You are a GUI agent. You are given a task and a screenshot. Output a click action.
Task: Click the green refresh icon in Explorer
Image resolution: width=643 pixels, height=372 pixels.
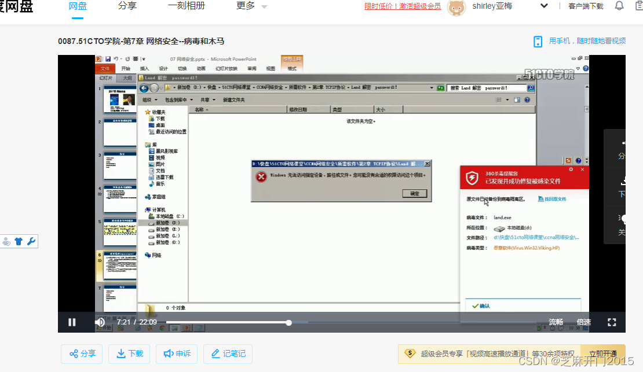coord(440,88)
